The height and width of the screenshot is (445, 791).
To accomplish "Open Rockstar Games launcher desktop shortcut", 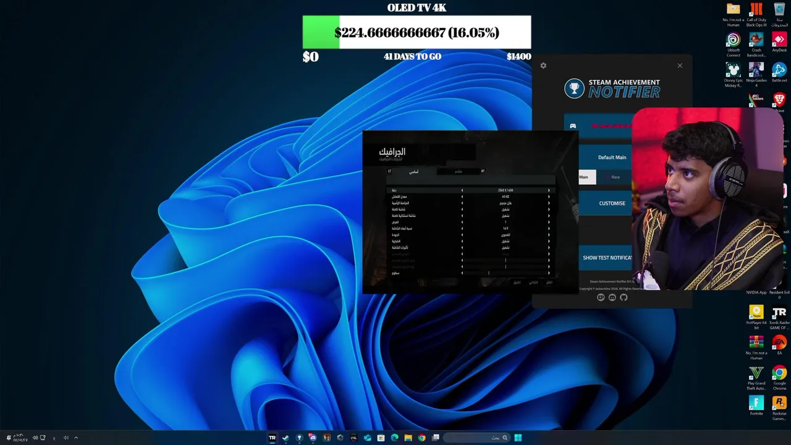I will point(779,408).
